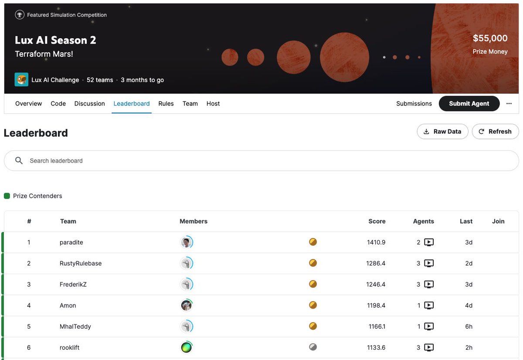Screen dimensions: 523x360
Task: Refresh the leaderboard
Action: pos(495,132)
